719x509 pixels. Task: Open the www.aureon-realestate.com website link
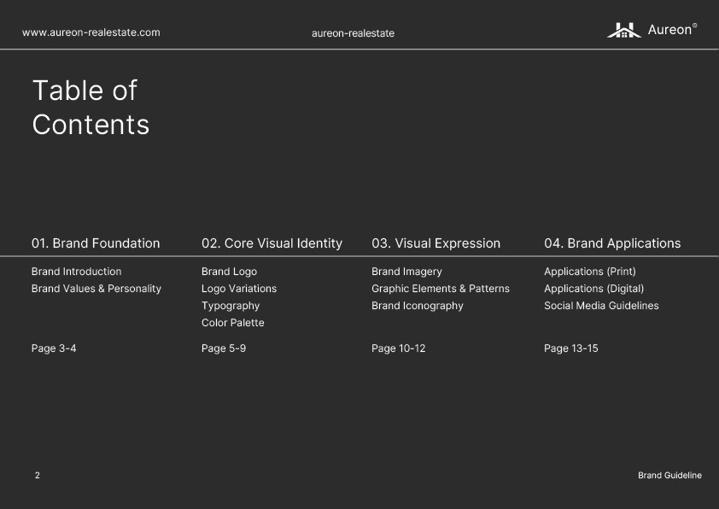tap(91, 32)
